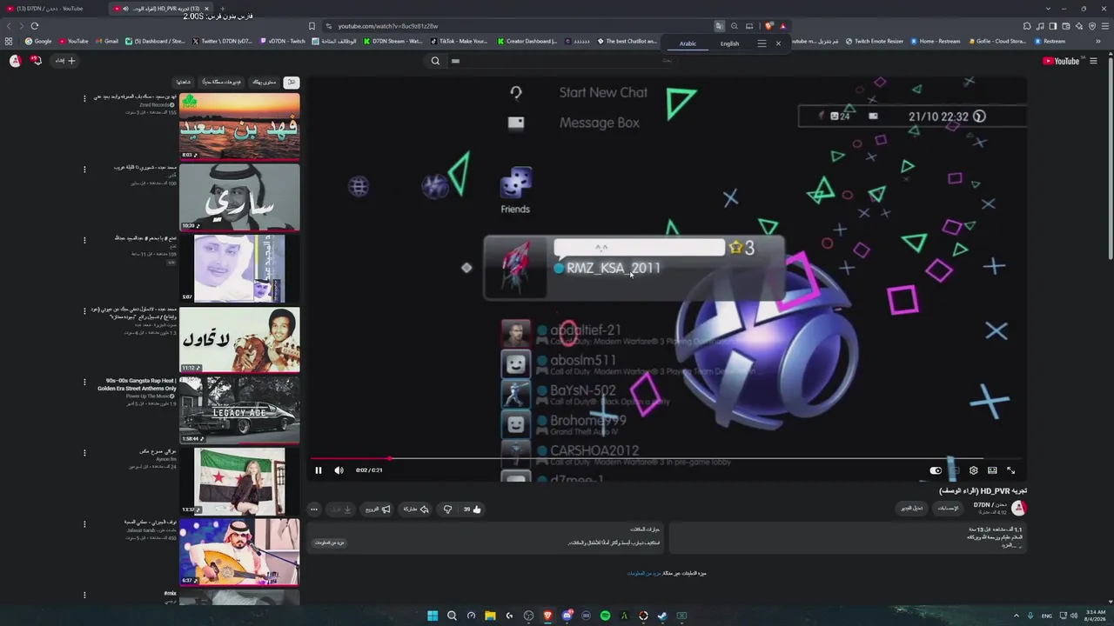Open the browser main menu
Image resolution: width=1114 pixels, height=626 pixels.
tap(1104, 26)
